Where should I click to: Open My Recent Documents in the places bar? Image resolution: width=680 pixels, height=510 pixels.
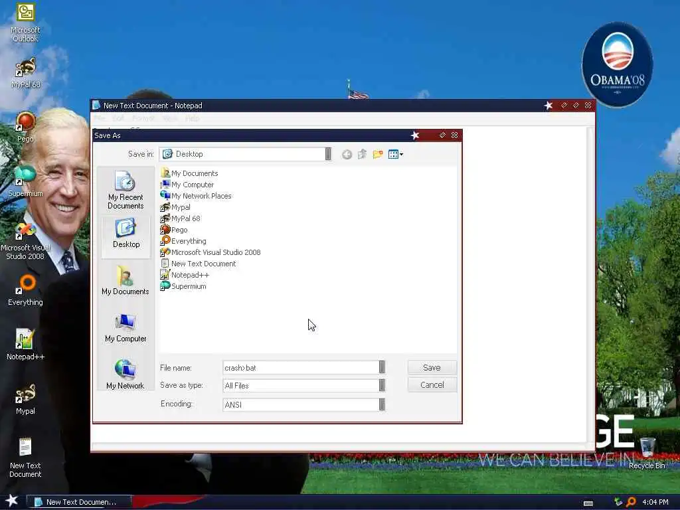(x=126, y=191)
